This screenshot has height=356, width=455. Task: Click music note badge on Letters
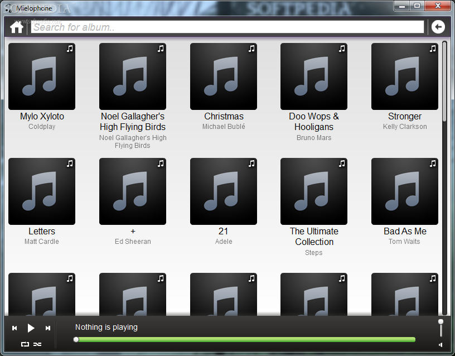(70, 164)
